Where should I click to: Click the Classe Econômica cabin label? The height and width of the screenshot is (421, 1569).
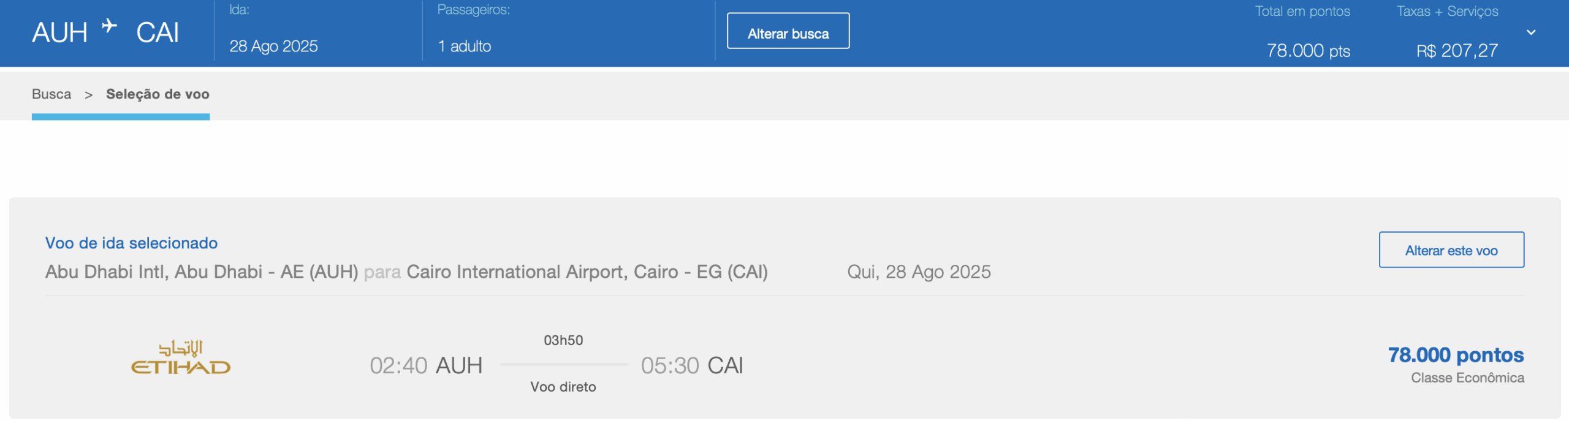(x=1467, y=378)
